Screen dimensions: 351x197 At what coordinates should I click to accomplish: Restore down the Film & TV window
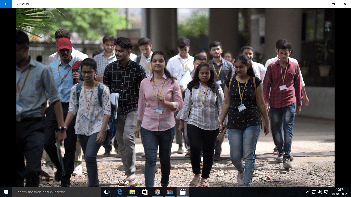pos(333,4)
